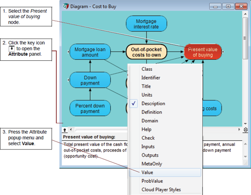Select the Present value of buying node
This screenshot has height=195, width=251.
click(x=203, y=52)
